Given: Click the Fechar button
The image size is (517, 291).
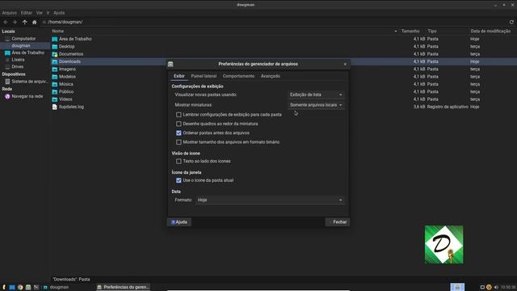Looking at the screenshot, I should pyautogui.click(x=338, y=222).
